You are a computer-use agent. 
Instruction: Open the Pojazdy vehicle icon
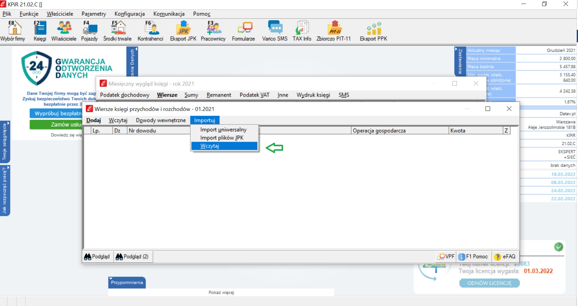(89, 31)
